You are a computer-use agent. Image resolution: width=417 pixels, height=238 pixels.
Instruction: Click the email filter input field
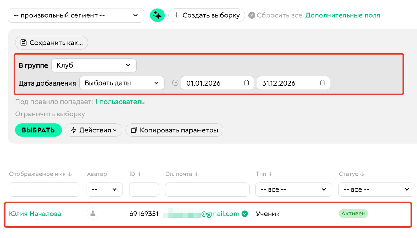coord(207,189)
